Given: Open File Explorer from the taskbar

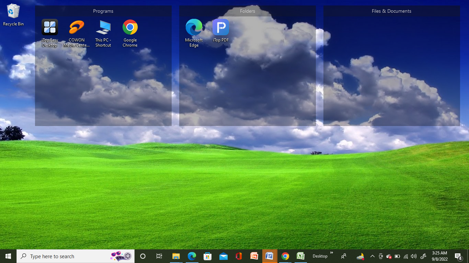Looking at the screenshot, I should (x=176, y=256).
